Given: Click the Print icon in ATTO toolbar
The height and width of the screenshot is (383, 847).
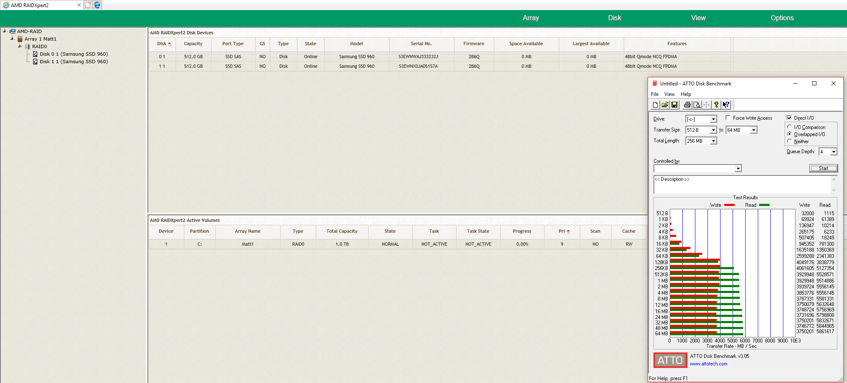Looking at the screenshot, I should [687, 105].
